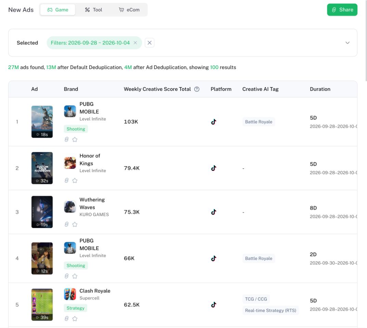Open PUBG MOBILE brand name in row 1
The height and width of the screenshot is (328, 367).
coord(89,108)
